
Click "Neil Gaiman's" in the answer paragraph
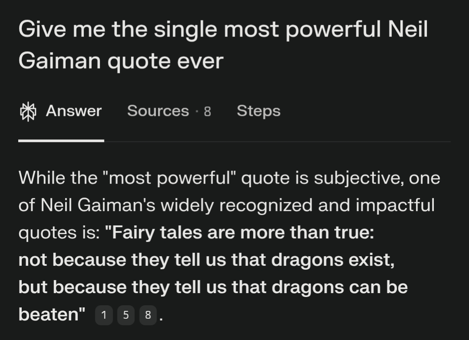98,205
